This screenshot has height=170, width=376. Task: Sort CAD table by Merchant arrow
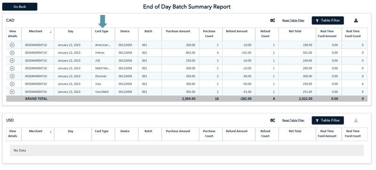51,31
